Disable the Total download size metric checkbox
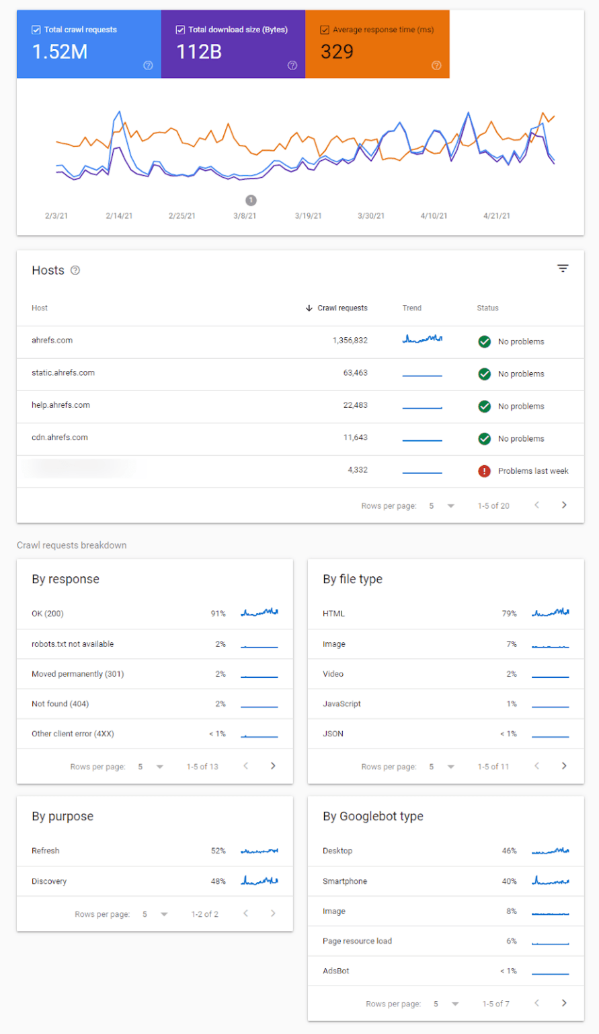 pos(180,29)
